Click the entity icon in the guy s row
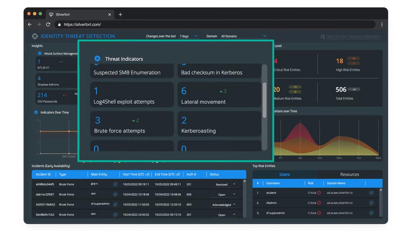Viewport: 412px width, 231px height. coord(115,184)
